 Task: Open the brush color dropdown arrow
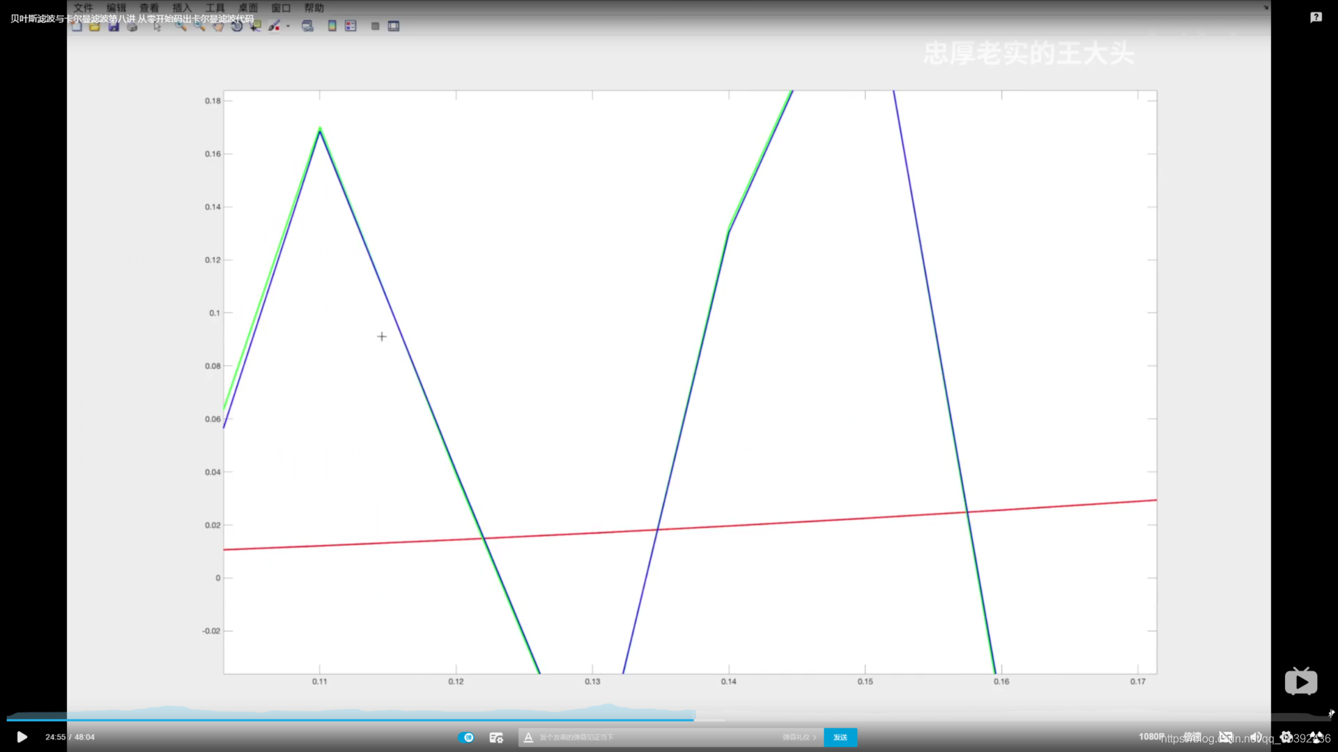coord(288,26)
